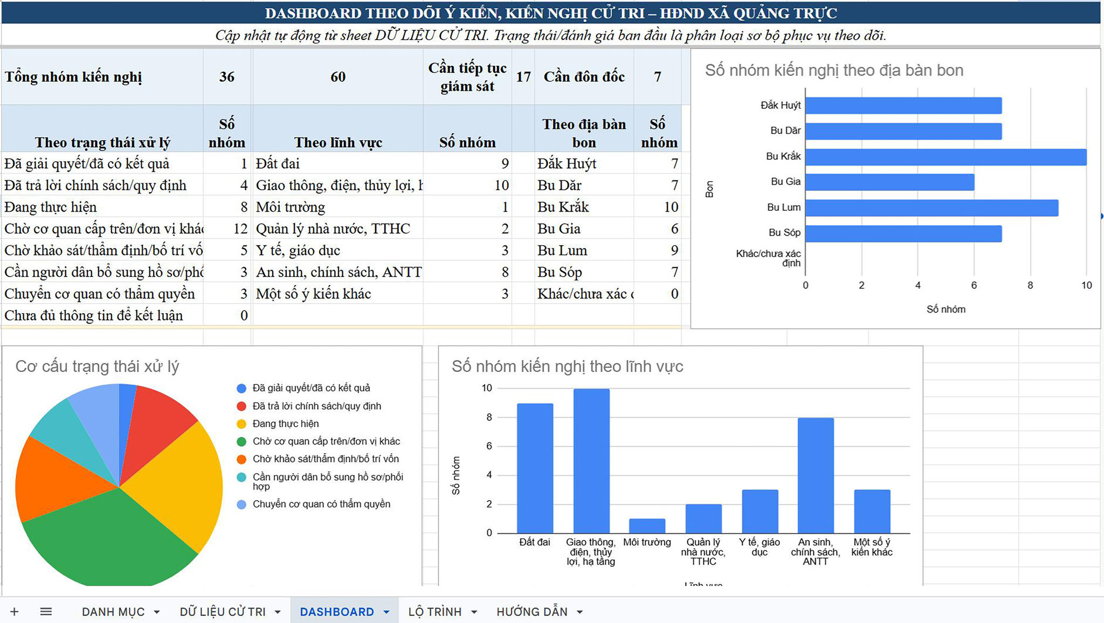Image resolution: width=1104 pixels, height=623 pixels.
Task: Click the Số nhóm kiến nghị theo lĩnh vực title
Action: (x=567, y=366)
